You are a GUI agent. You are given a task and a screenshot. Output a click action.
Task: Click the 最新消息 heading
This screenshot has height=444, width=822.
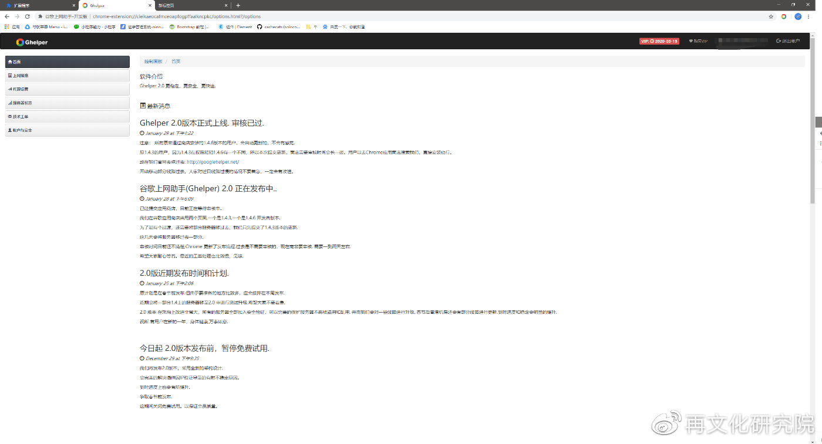[155, 106]
